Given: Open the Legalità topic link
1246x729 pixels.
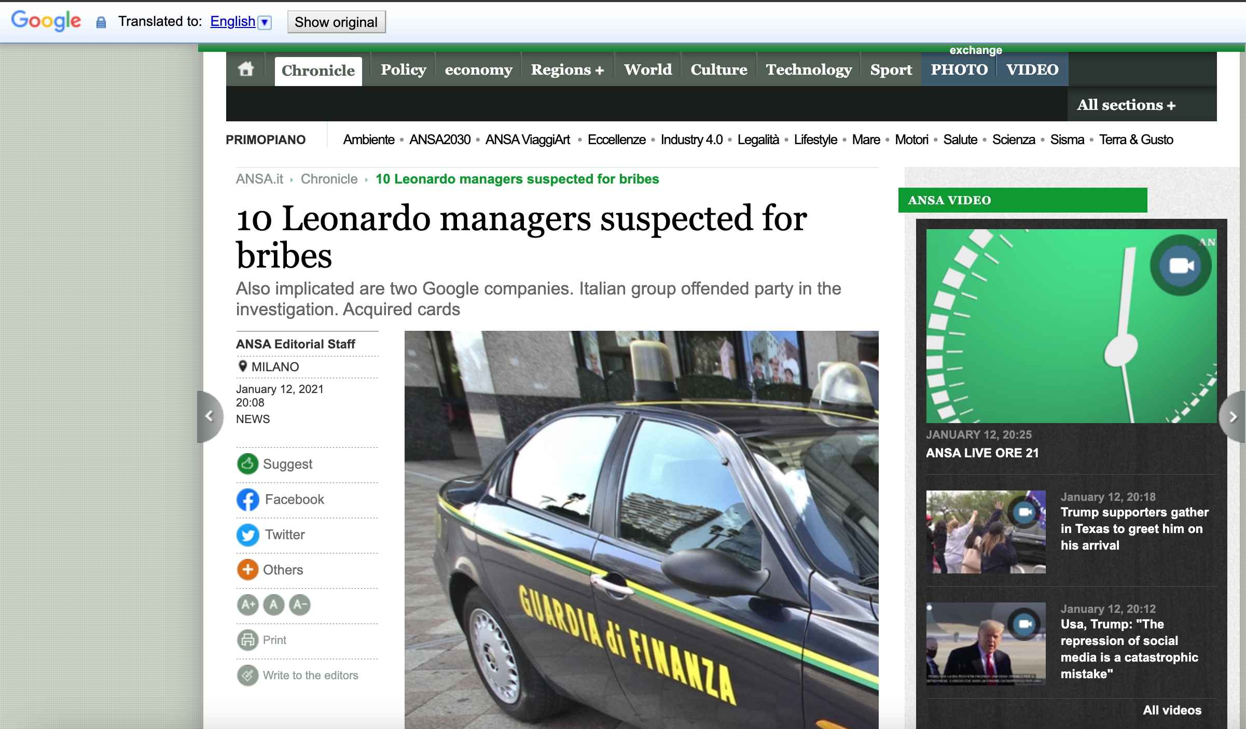Looking at the screenshot, I should [x=758, y=139].
